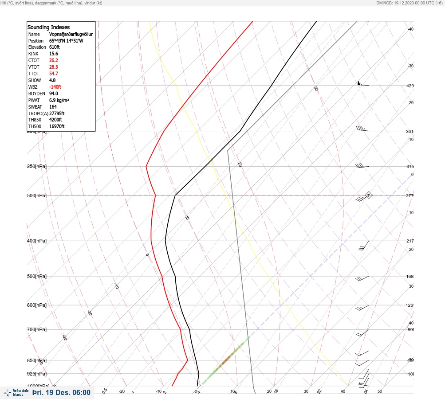
Task: Click the SWEAT value '164'
Action: click(x=53, y=107)
